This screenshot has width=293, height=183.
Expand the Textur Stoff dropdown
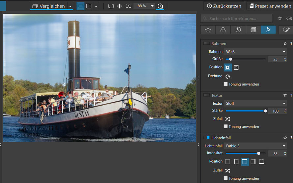(255, 103)
